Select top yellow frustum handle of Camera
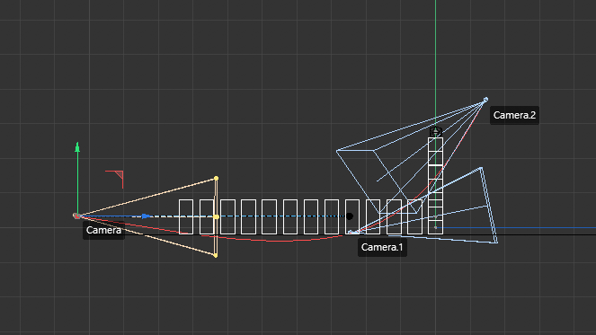Image resolution: width=596 pixels, height=335 pixels. 216,178
